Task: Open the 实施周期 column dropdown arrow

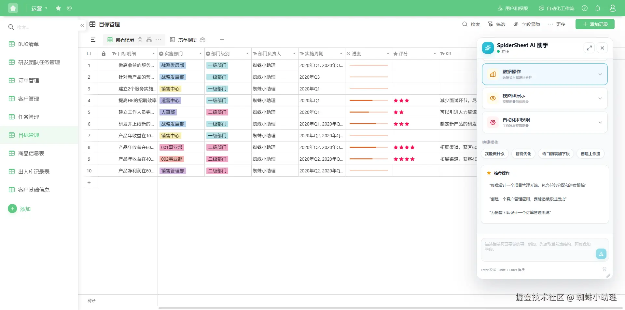Action: point(341,54)
